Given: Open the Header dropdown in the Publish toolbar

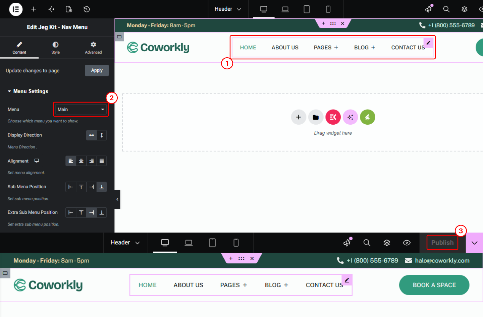Looking at the screenshot, I should 125,243.
